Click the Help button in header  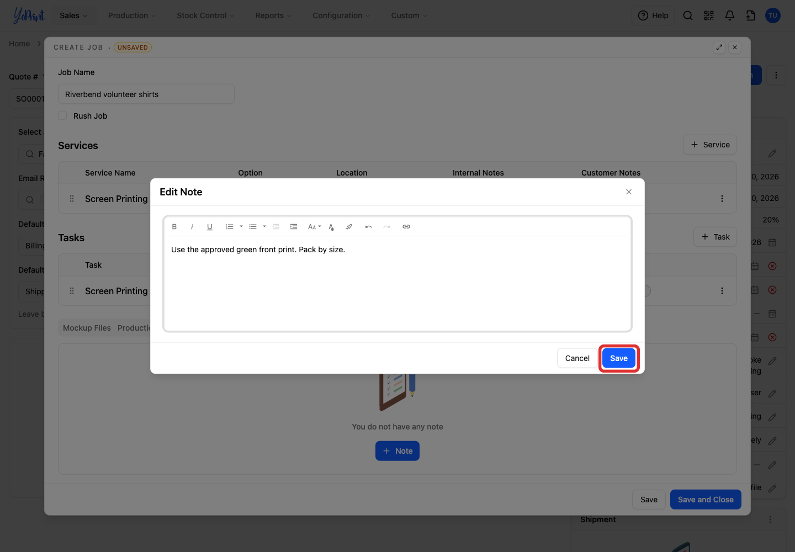(653, 15)
